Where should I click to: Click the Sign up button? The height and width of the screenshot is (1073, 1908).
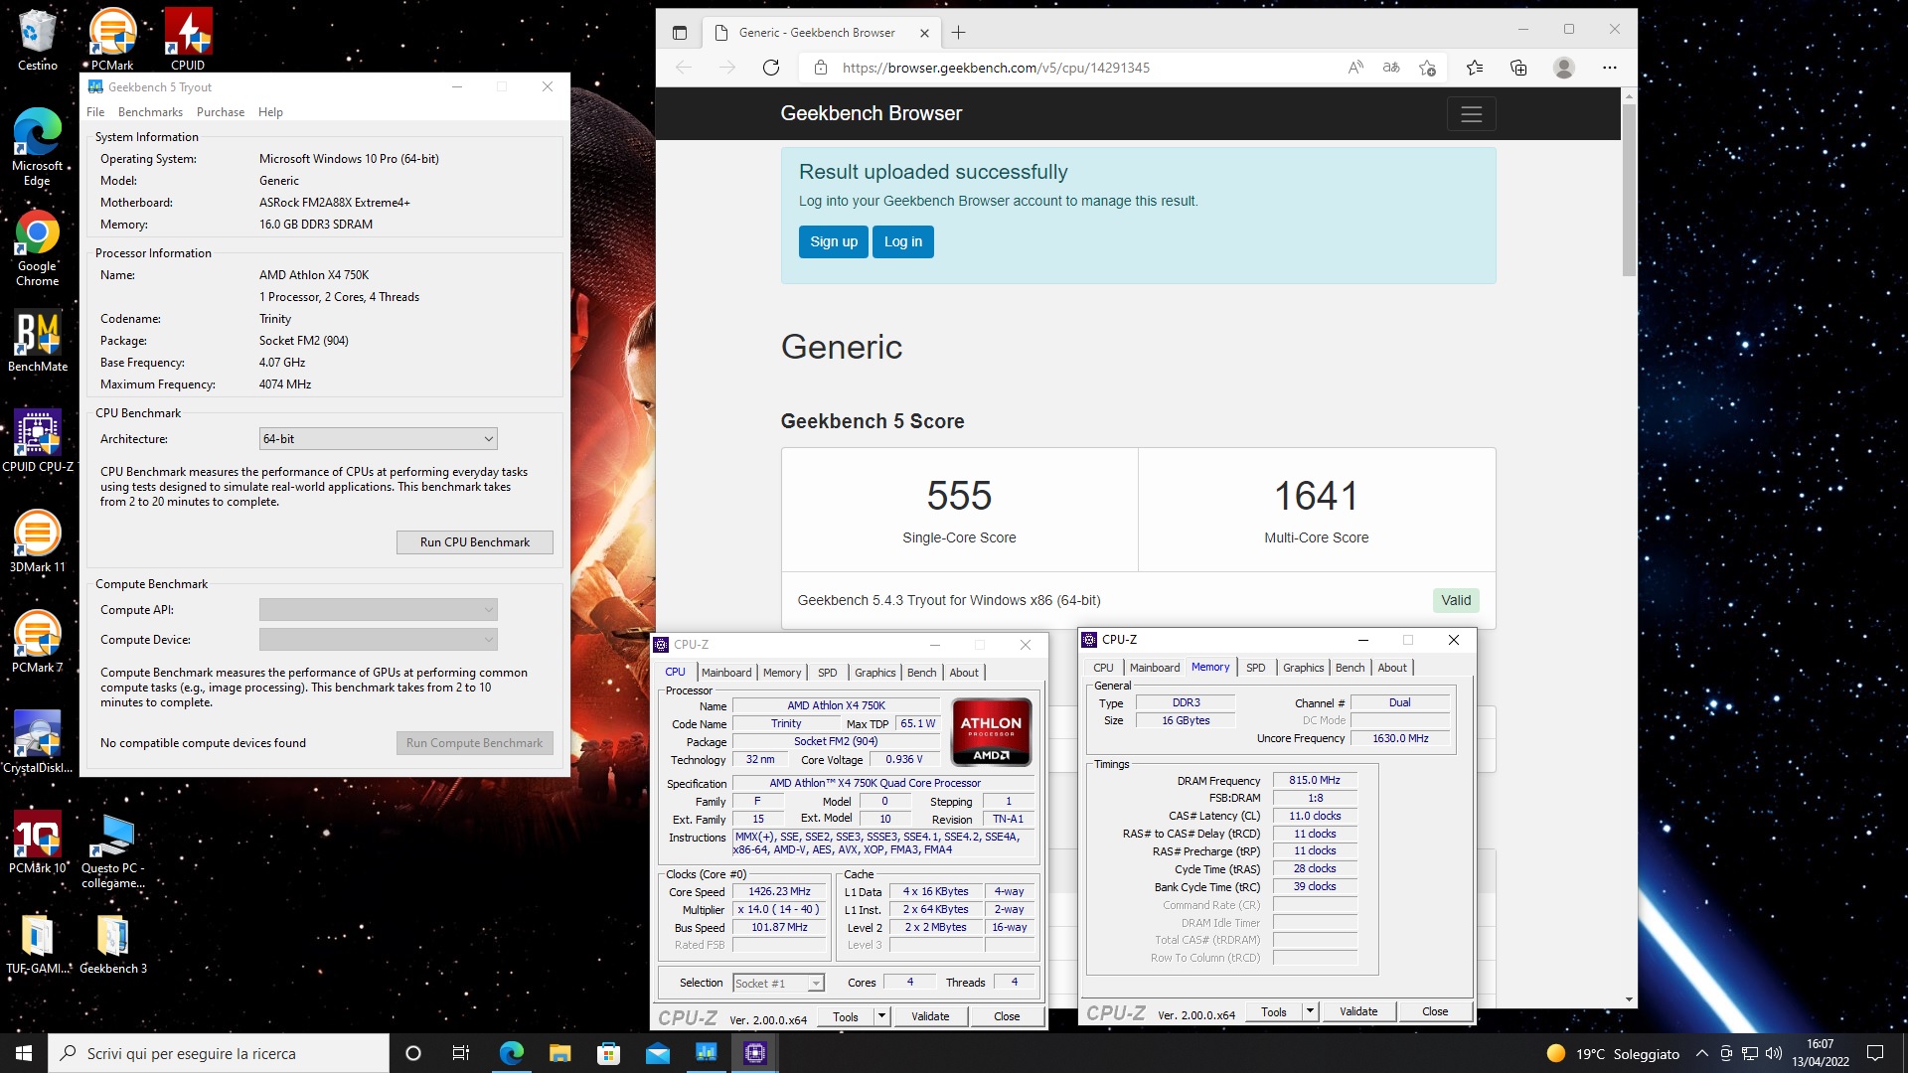[834, 241]
